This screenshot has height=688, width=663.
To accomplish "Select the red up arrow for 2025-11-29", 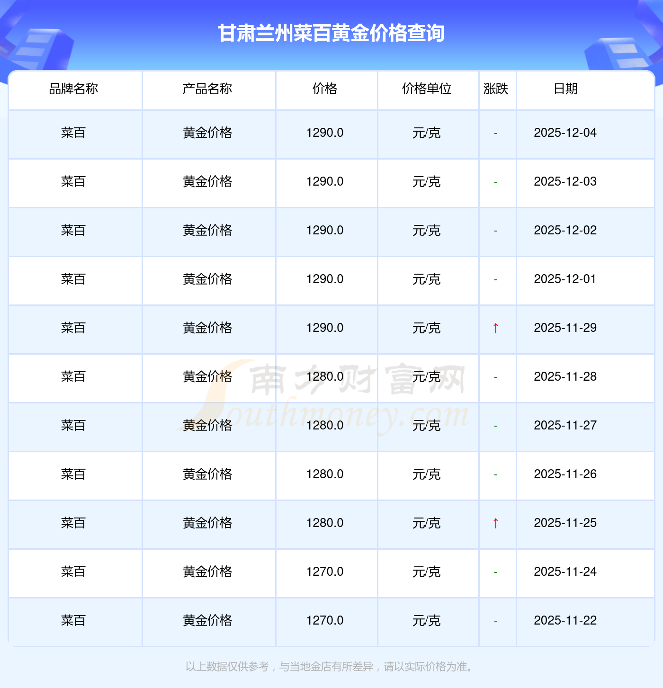I will (x=496, y=328).
